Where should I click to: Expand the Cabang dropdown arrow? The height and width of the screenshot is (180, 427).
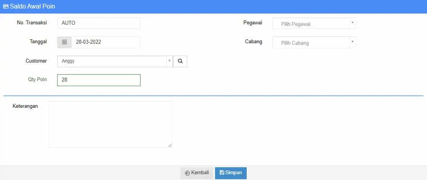[x=352, y=42]
